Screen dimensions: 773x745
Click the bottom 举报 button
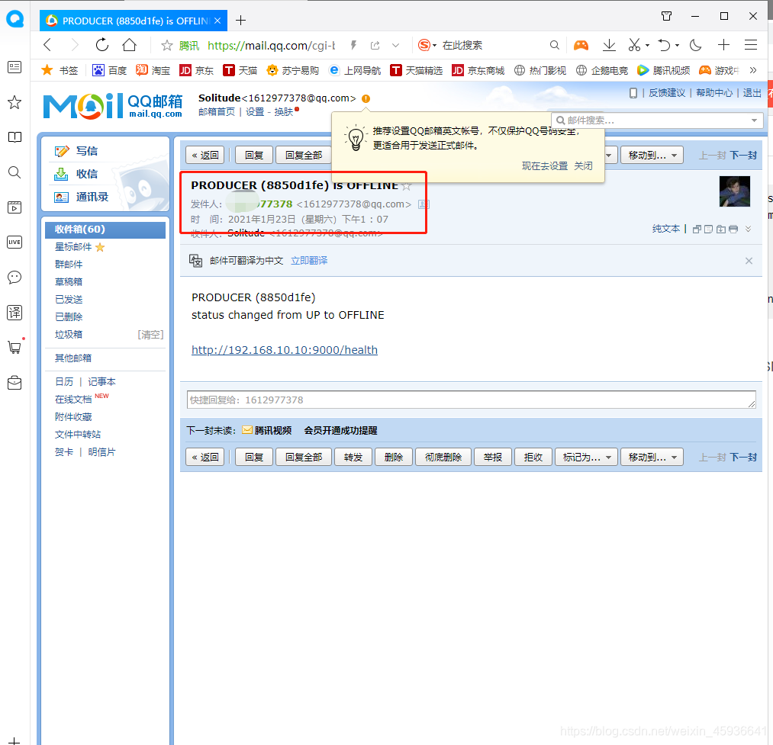click(492, 458)
